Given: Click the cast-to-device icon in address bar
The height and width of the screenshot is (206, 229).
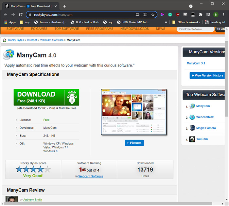Looking at the screenshot, I should pyautogui.click(x=138, y=15).
